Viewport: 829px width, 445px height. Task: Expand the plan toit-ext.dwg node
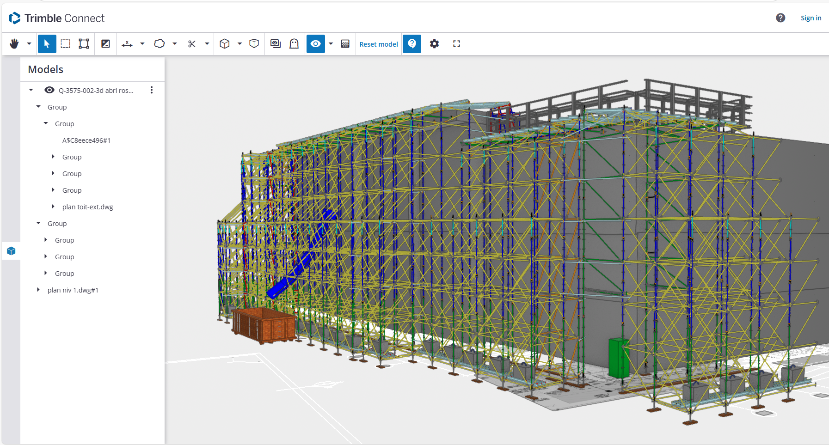click(53, 207)
